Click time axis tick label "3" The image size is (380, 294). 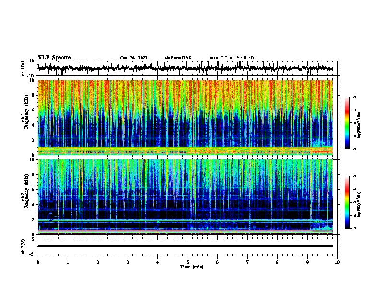point(128,262)
